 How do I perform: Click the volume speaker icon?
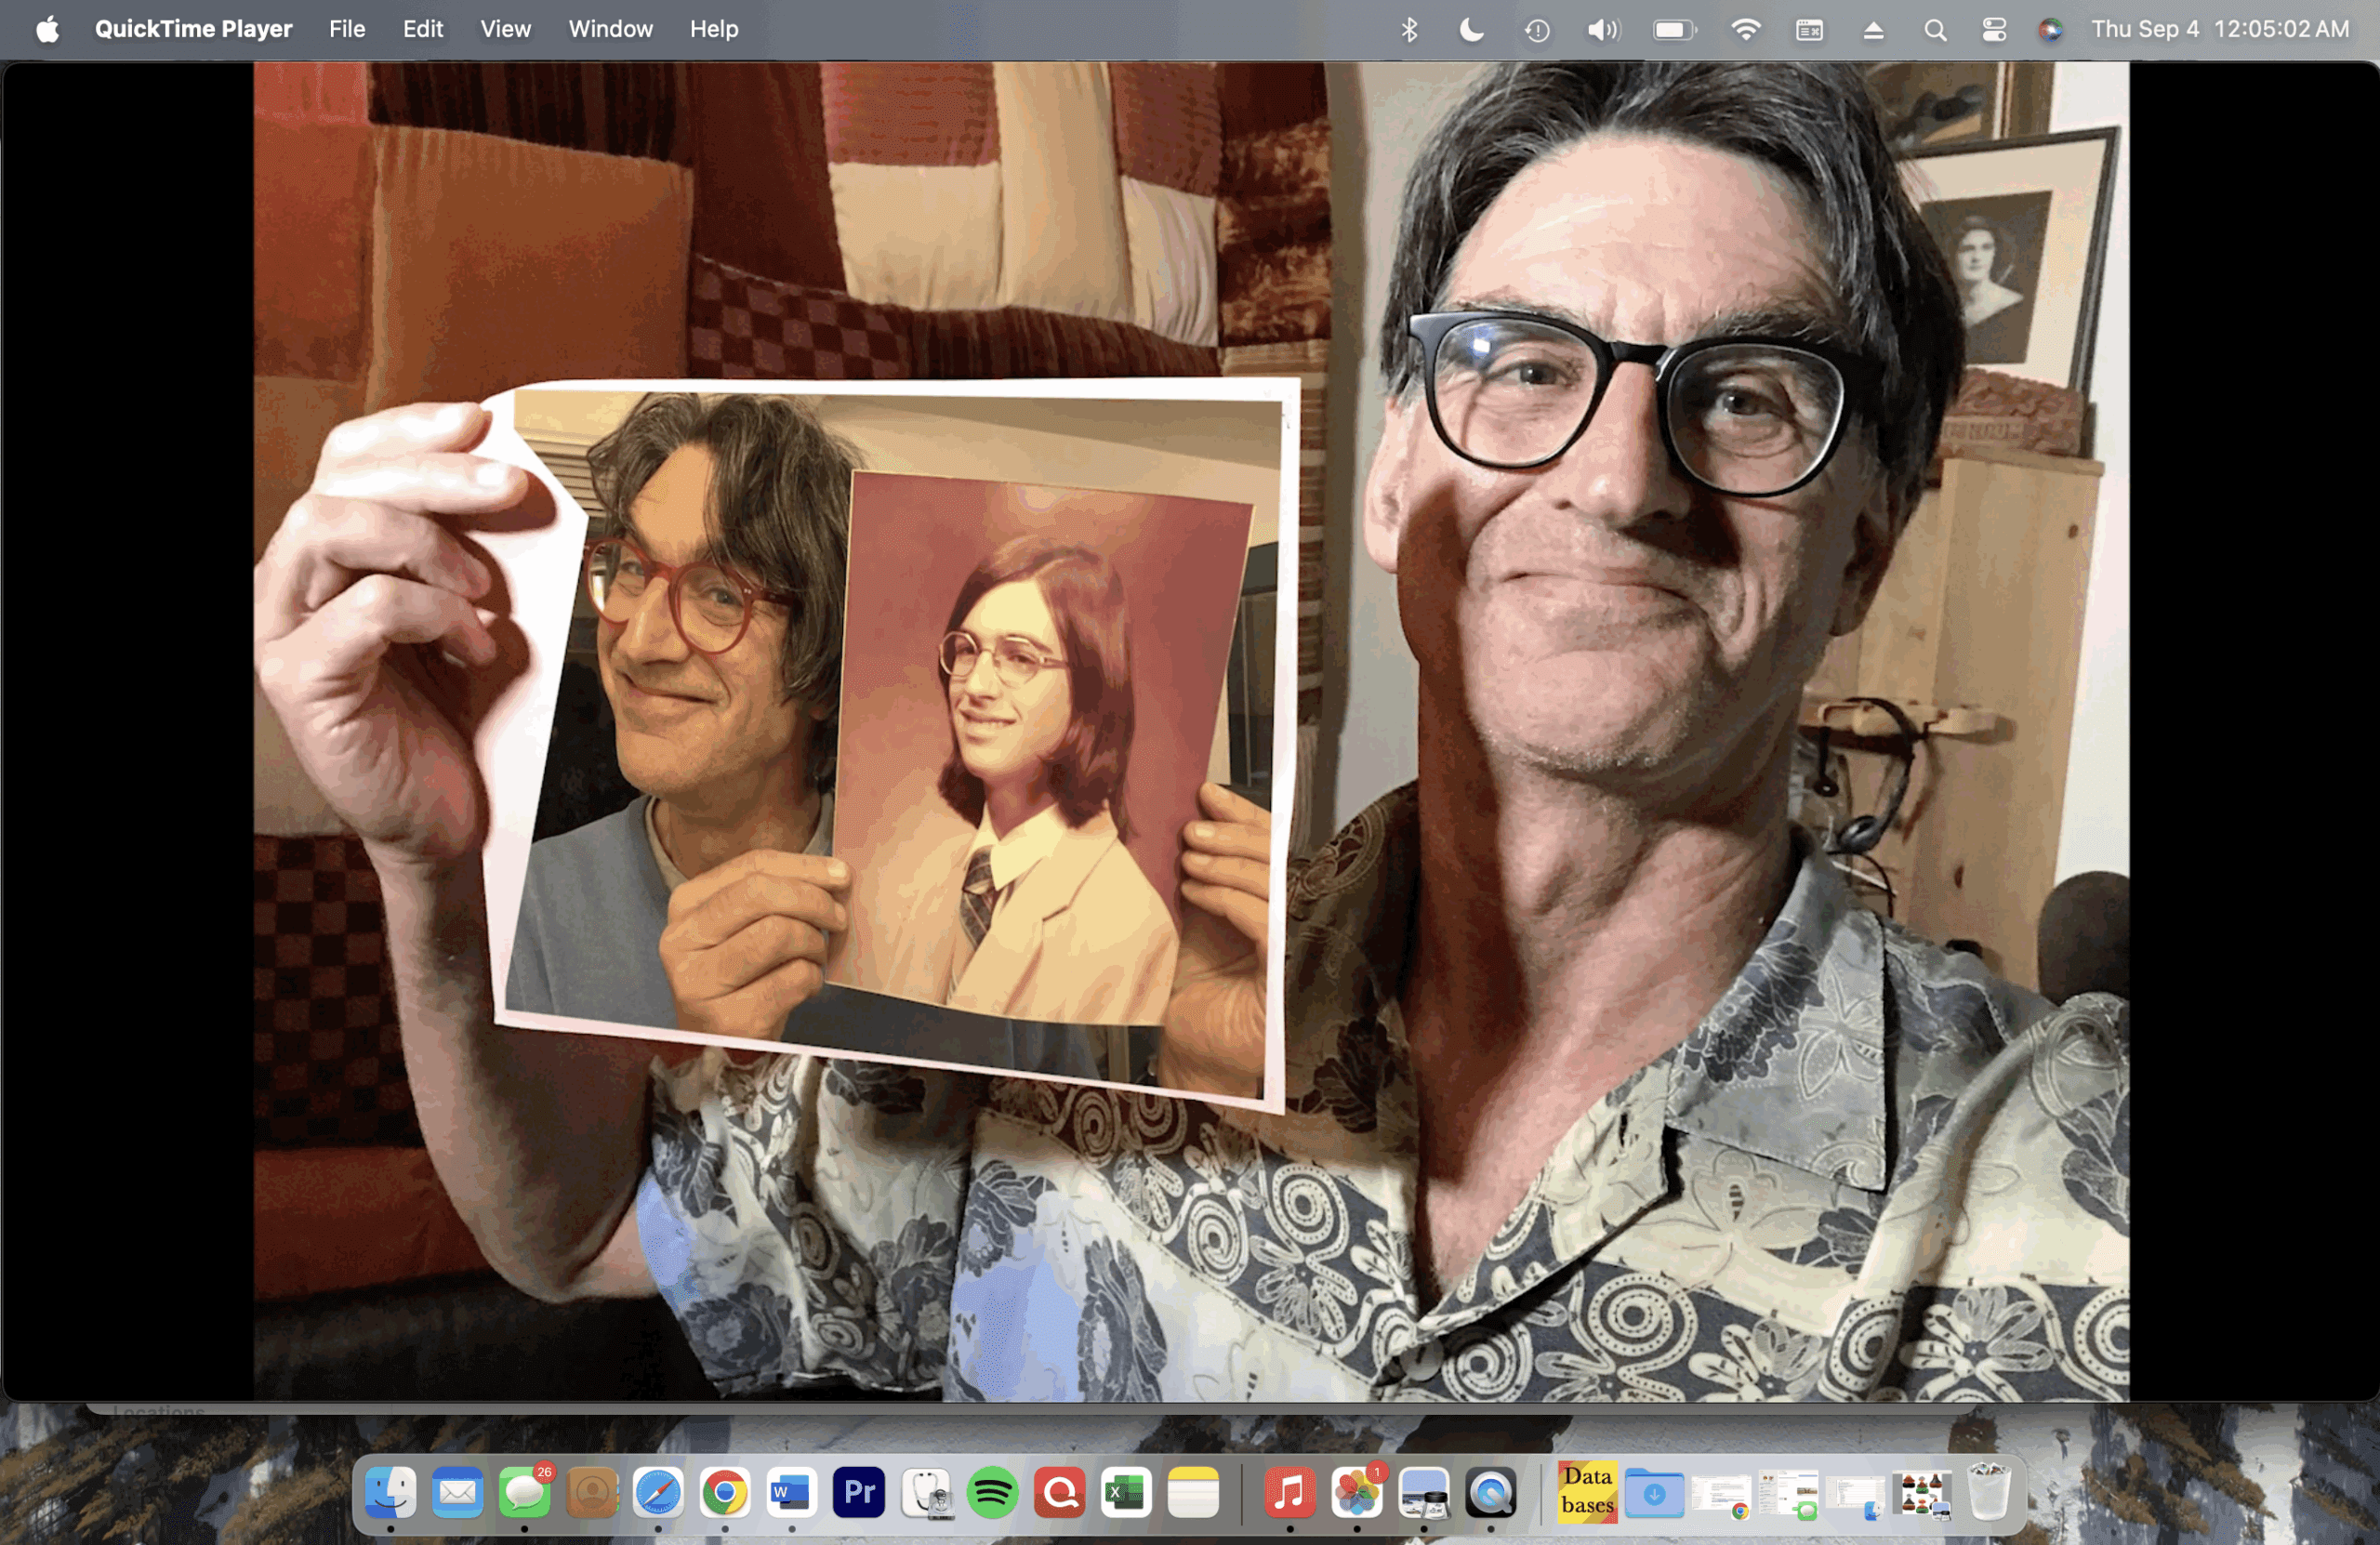click(1602, 30)
